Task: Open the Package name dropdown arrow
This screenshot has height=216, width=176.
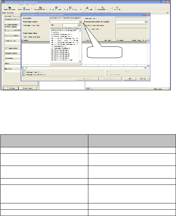Action: point(80,22)
